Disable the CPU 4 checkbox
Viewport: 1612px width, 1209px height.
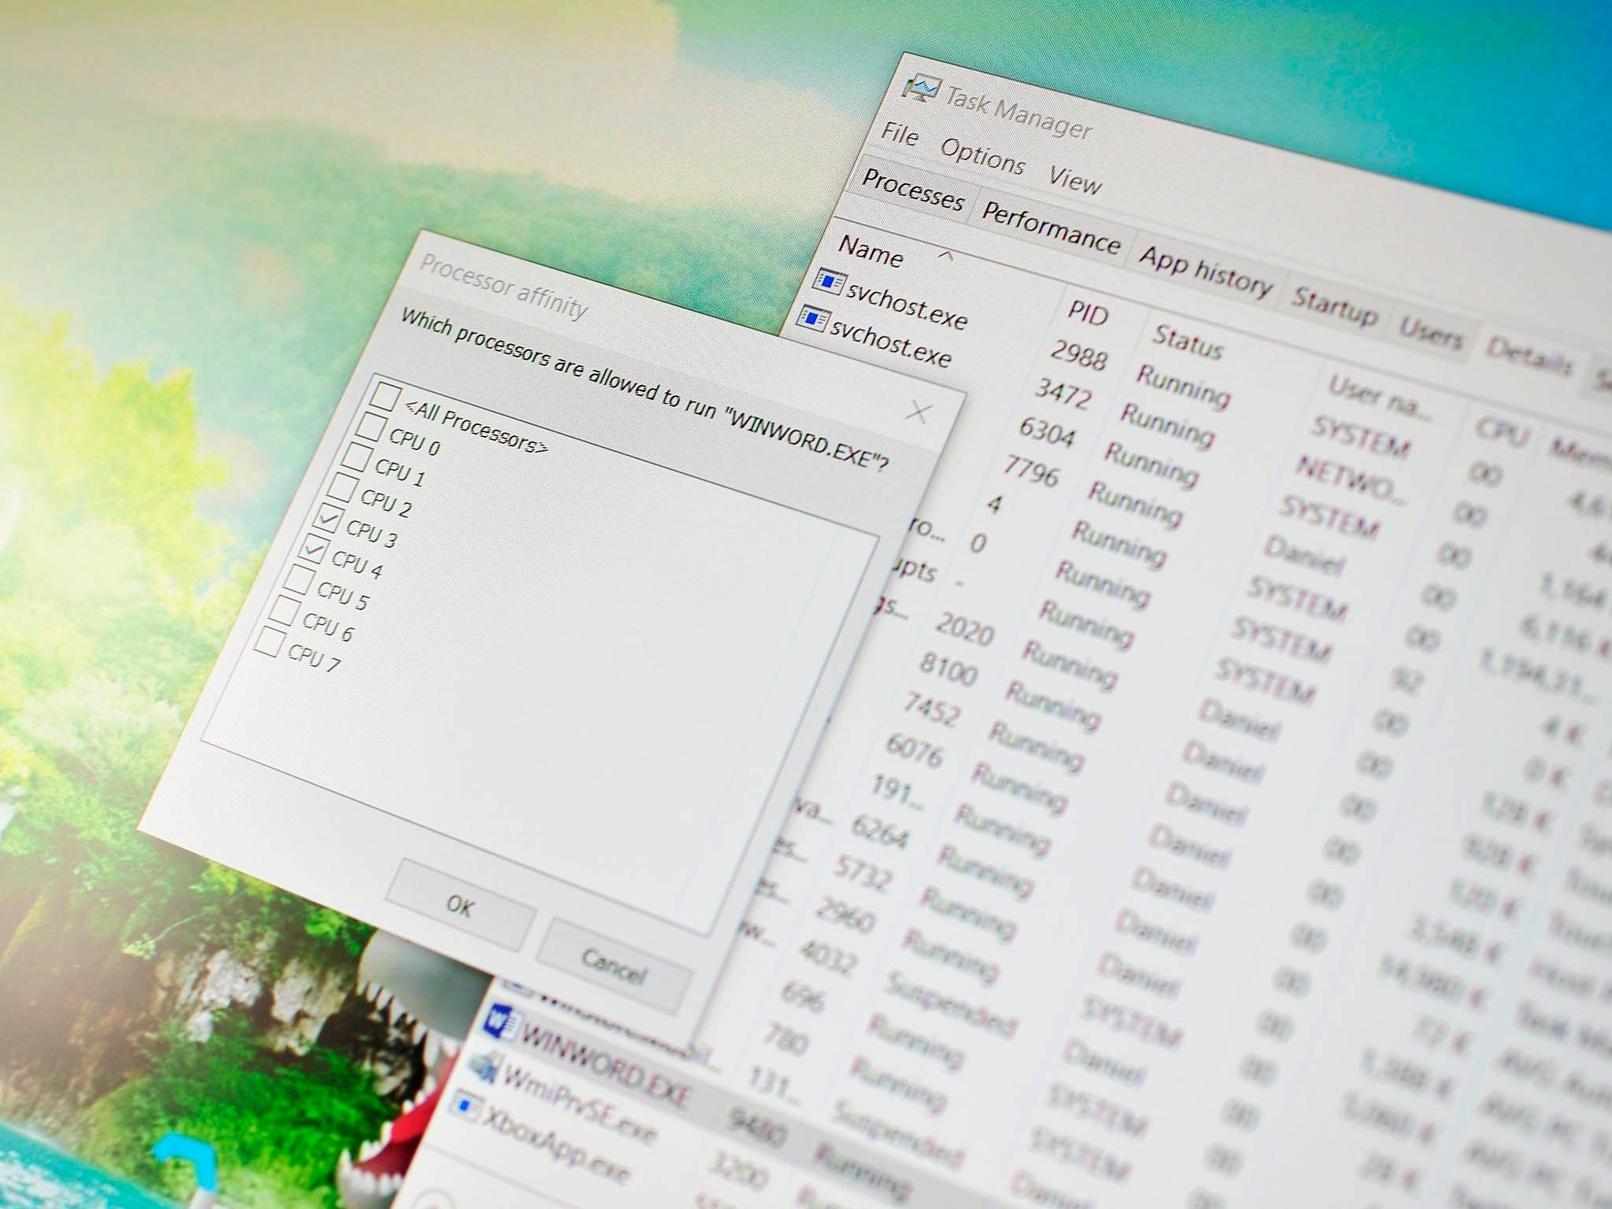click(312, 549)
